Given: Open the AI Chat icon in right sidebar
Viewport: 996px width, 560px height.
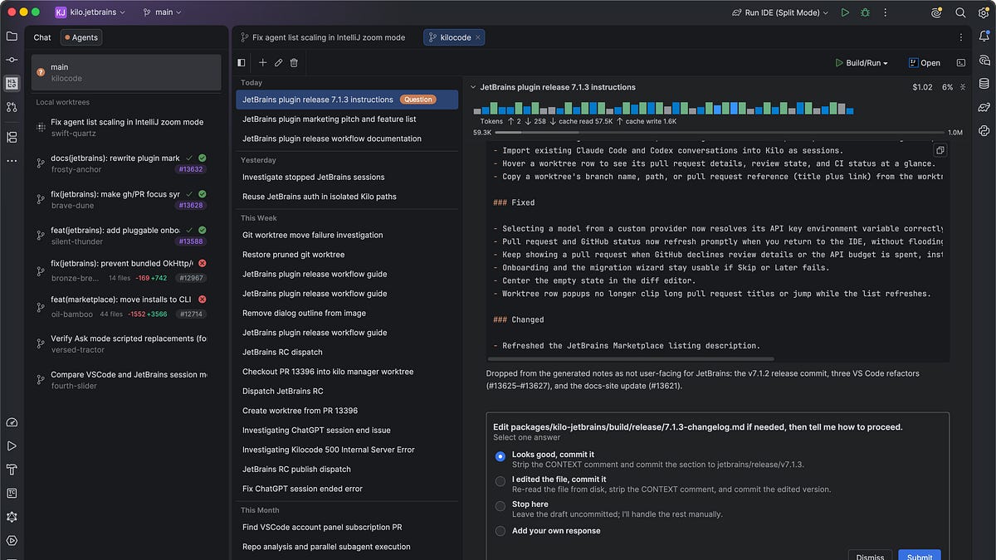Looking at the screenshot, I should 984,60.
